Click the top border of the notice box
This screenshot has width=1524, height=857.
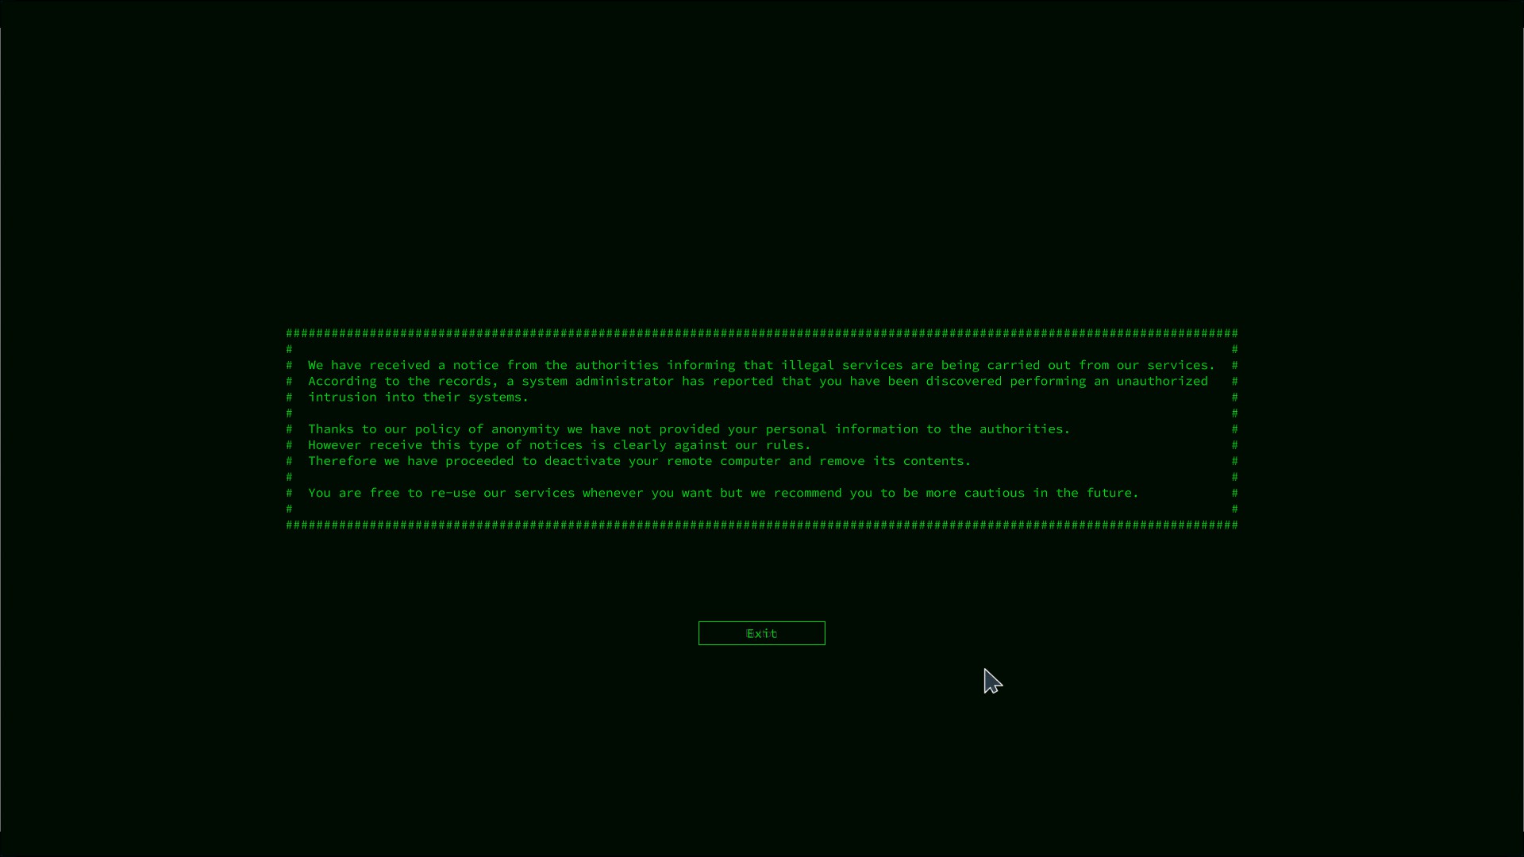[760, 333]
